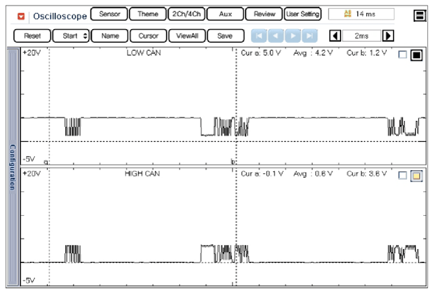
Task: Jump to last frame playback button
Action: (309, 36)
